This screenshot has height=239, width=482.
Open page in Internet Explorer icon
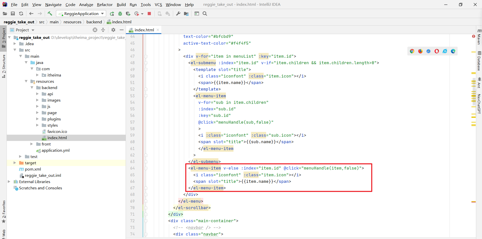[x=445, y=51]
